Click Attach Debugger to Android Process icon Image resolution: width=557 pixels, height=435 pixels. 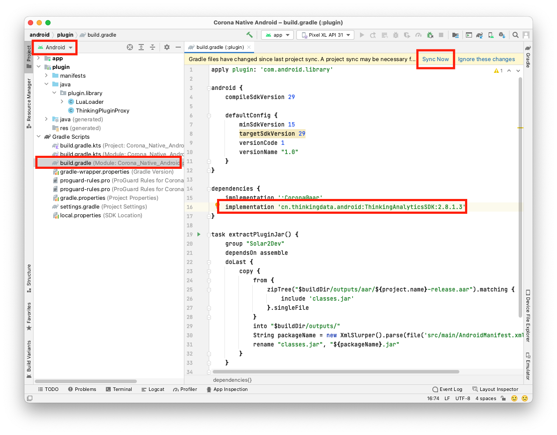click(x=430, y=35)
